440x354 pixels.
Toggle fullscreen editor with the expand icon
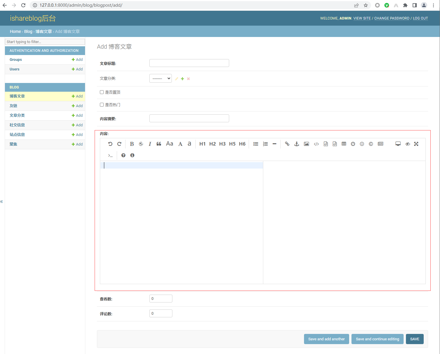[x=416, y=144]
